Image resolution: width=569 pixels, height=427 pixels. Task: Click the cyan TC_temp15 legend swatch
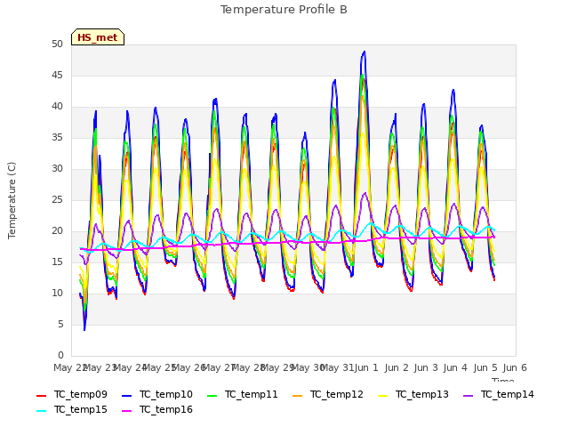pyautogui.click(x=42, y=411)
